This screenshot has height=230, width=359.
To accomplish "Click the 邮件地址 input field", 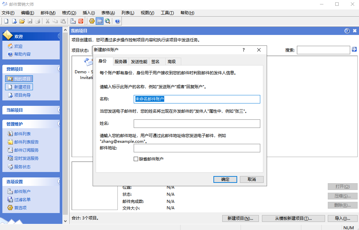I will [197, 148].
